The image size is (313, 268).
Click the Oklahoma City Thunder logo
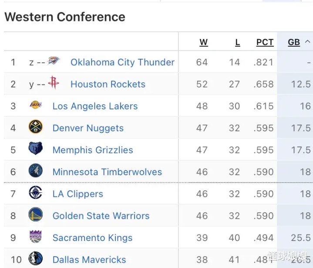(54, 61)
